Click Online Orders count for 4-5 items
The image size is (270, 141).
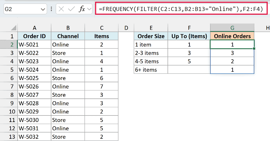(232, 61)
